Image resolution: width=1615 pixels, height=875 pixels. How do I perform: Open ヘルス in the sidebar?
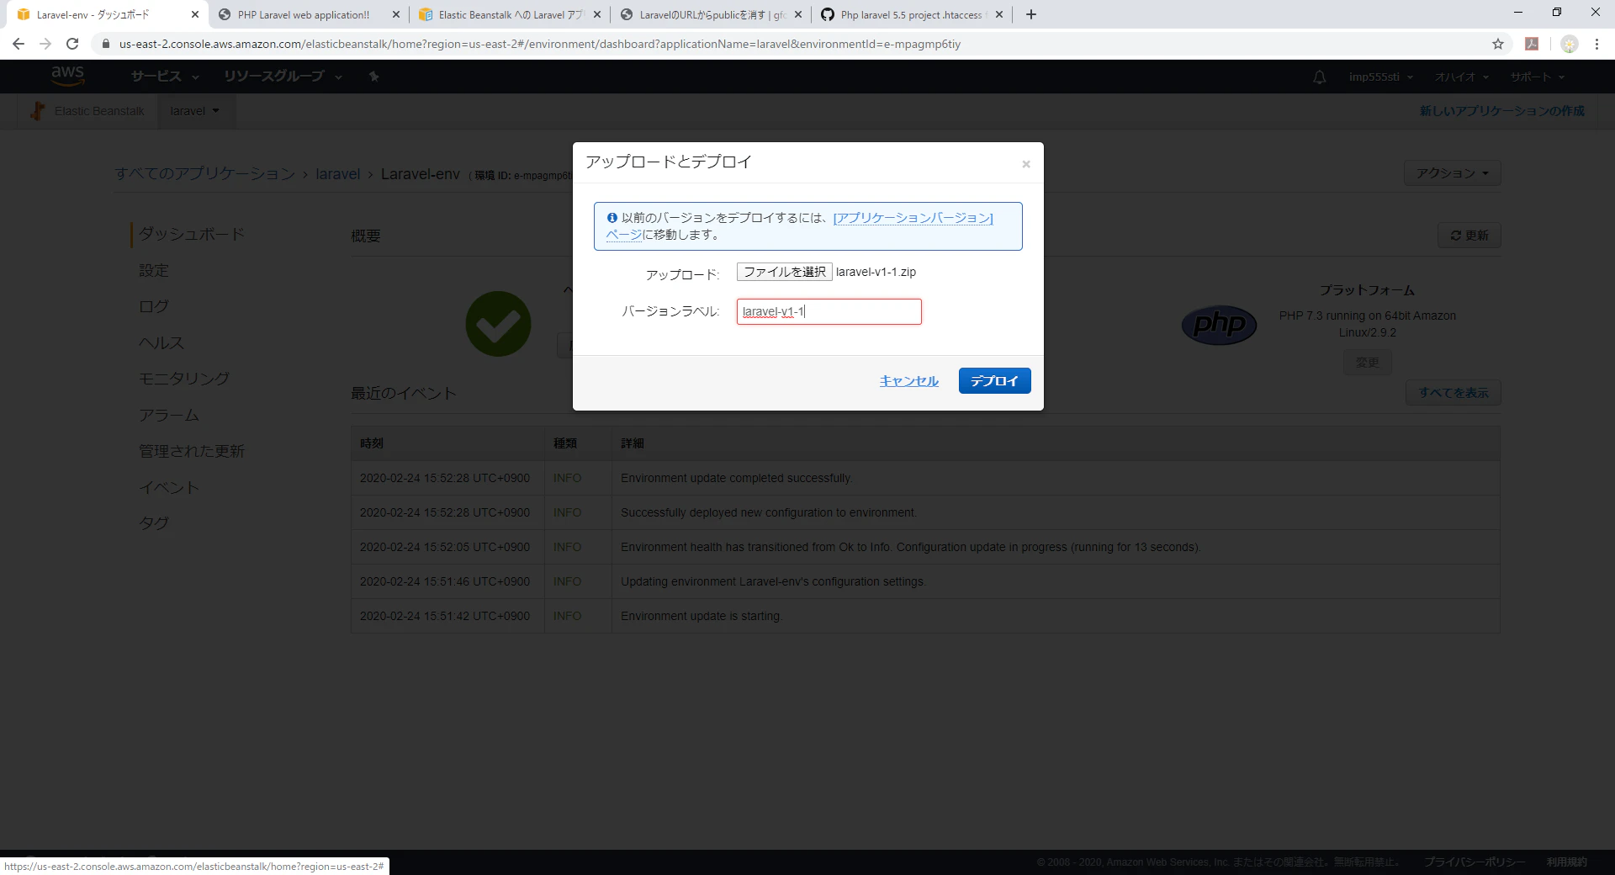tap(161, 342)
